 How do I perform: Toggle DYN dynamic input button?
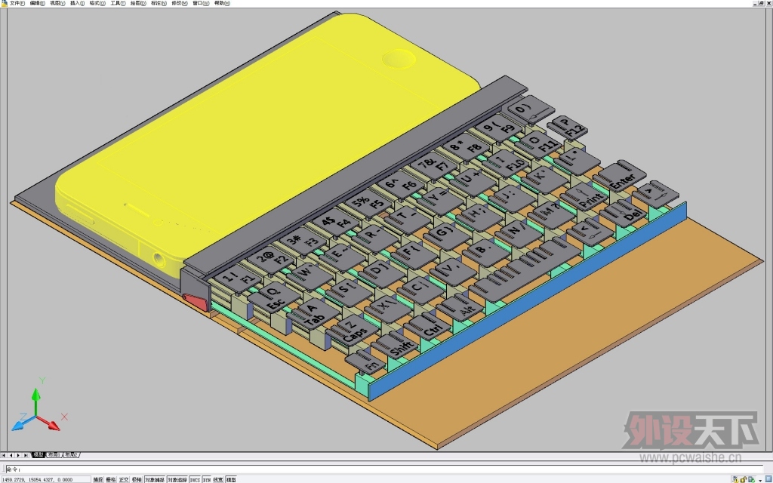click(207, 479)
